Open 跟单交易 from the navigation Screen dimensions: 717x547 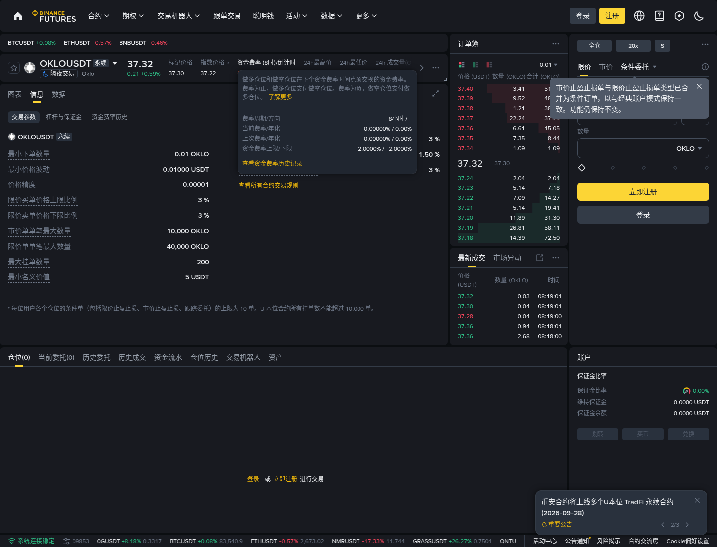point(227,16)
